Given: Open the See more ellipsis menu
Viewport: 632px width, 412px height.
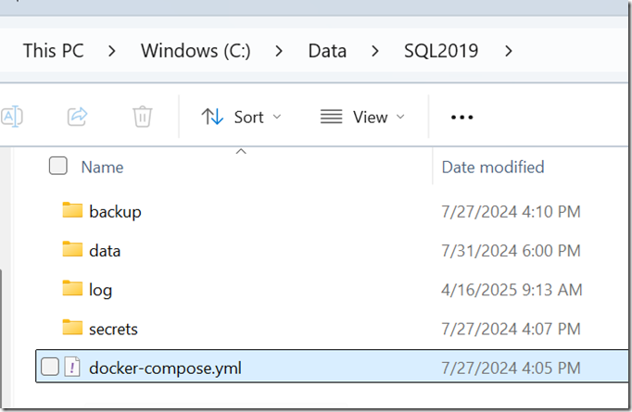Looking at the screenshot, I should point(461,118).
